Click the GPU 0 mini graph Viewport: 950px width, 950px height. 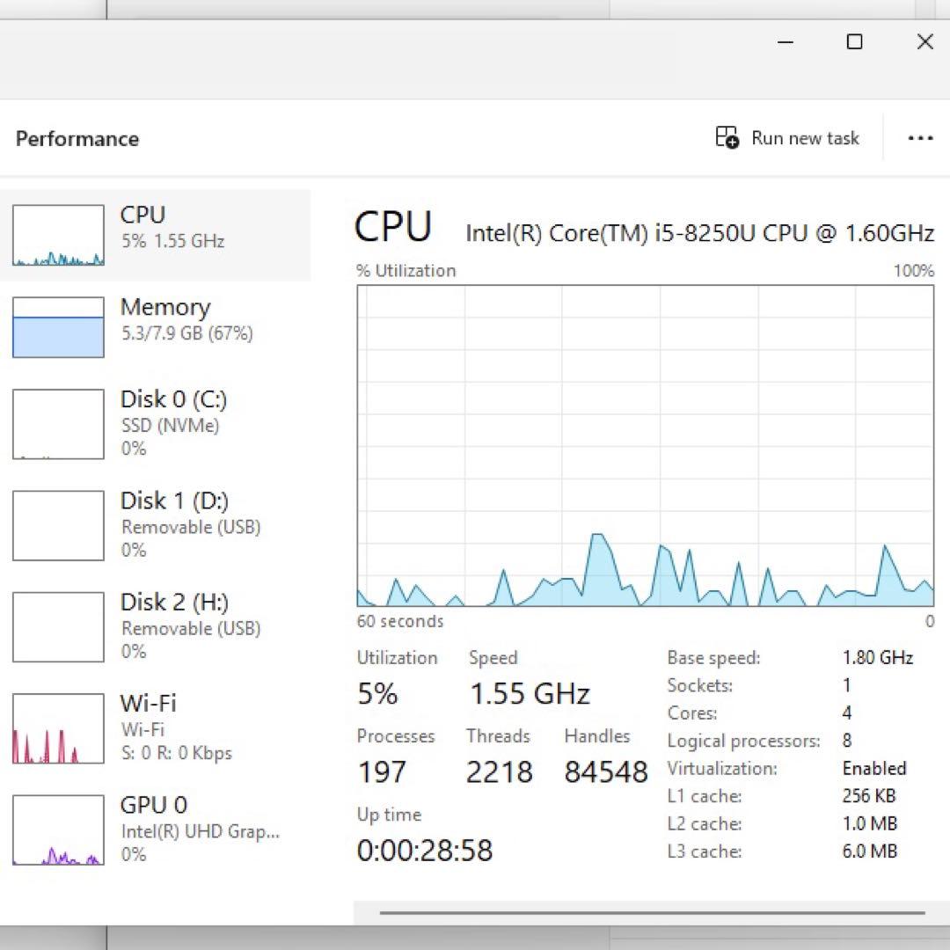(x=57, y=829)
